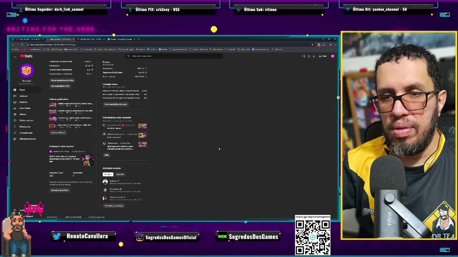Click the red extension icon in Chrome toolbar
Screen dimensions: 458x257
[x=319, y=45]
